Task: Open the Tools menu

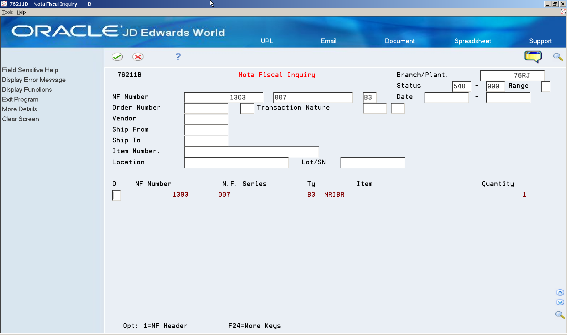Action: click(7, 12)
